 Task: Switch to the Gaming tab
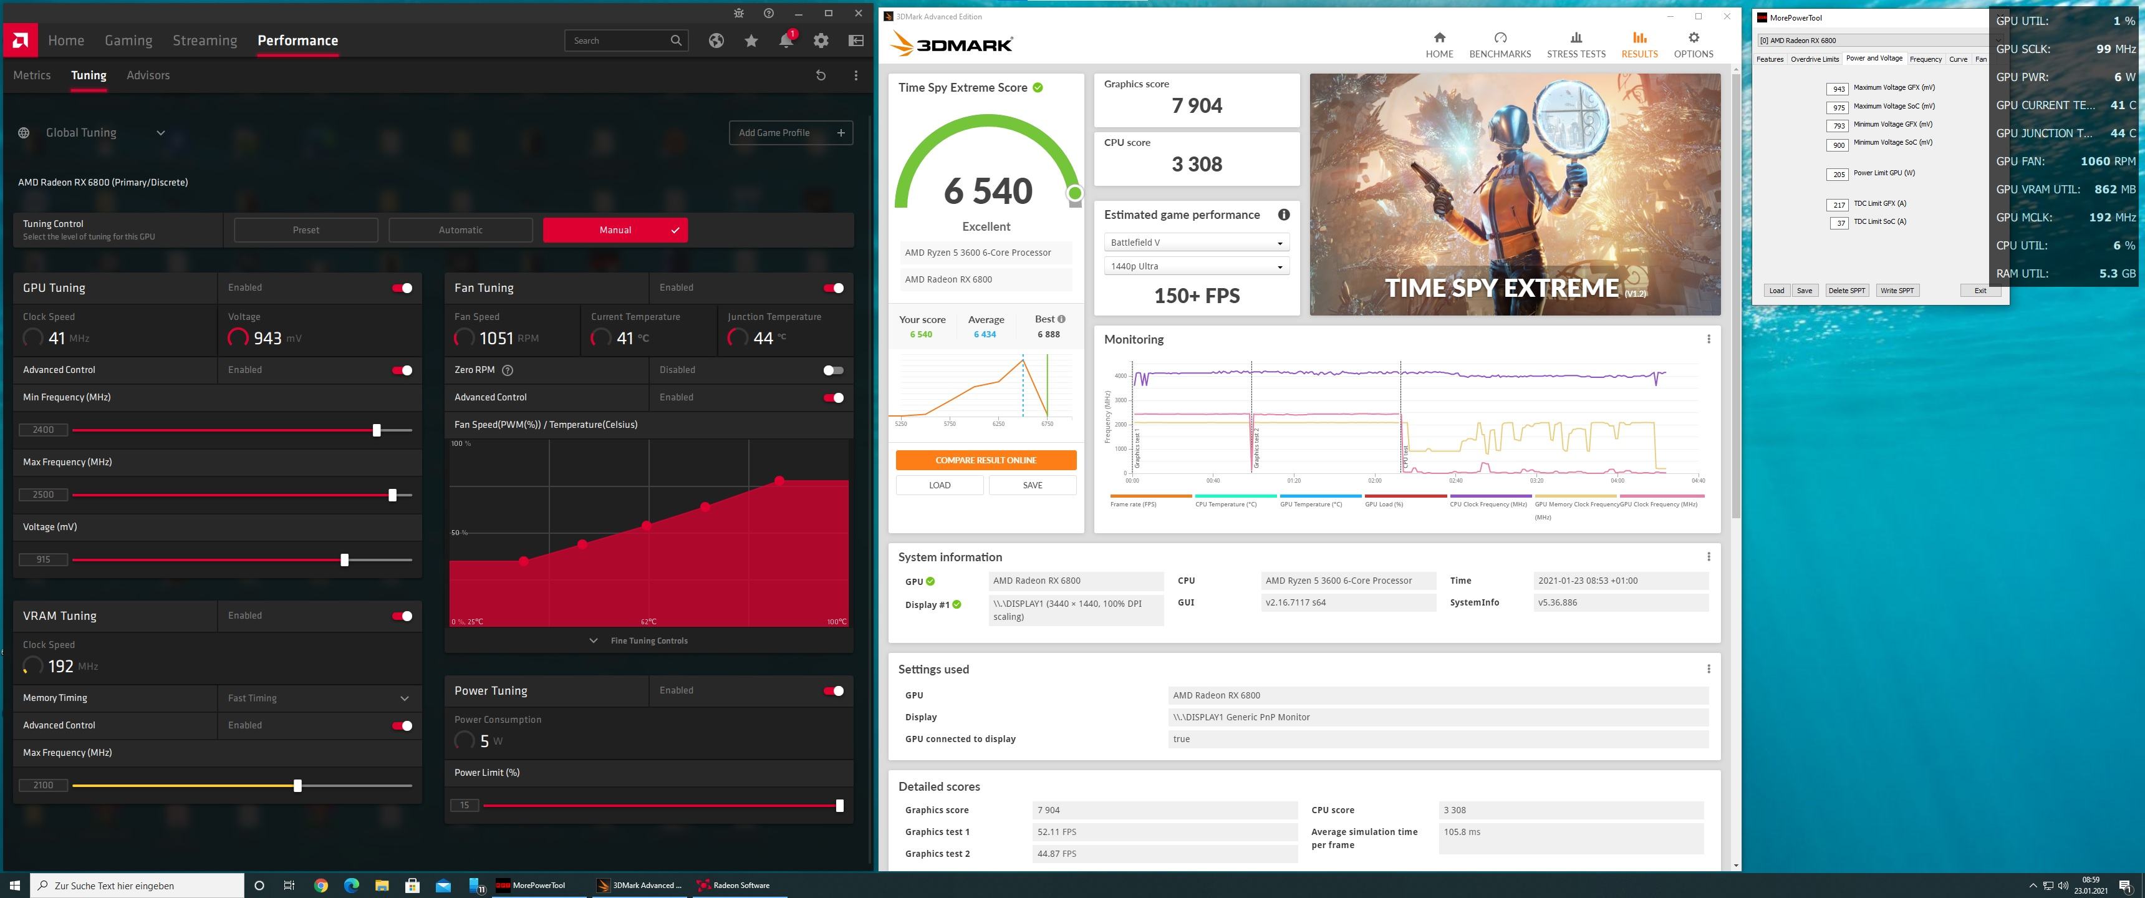click(128, 41)
